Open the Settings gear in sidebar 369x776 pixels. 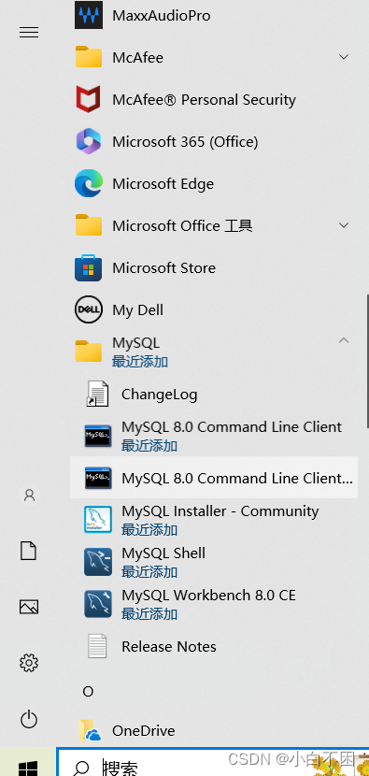[29, 662]
